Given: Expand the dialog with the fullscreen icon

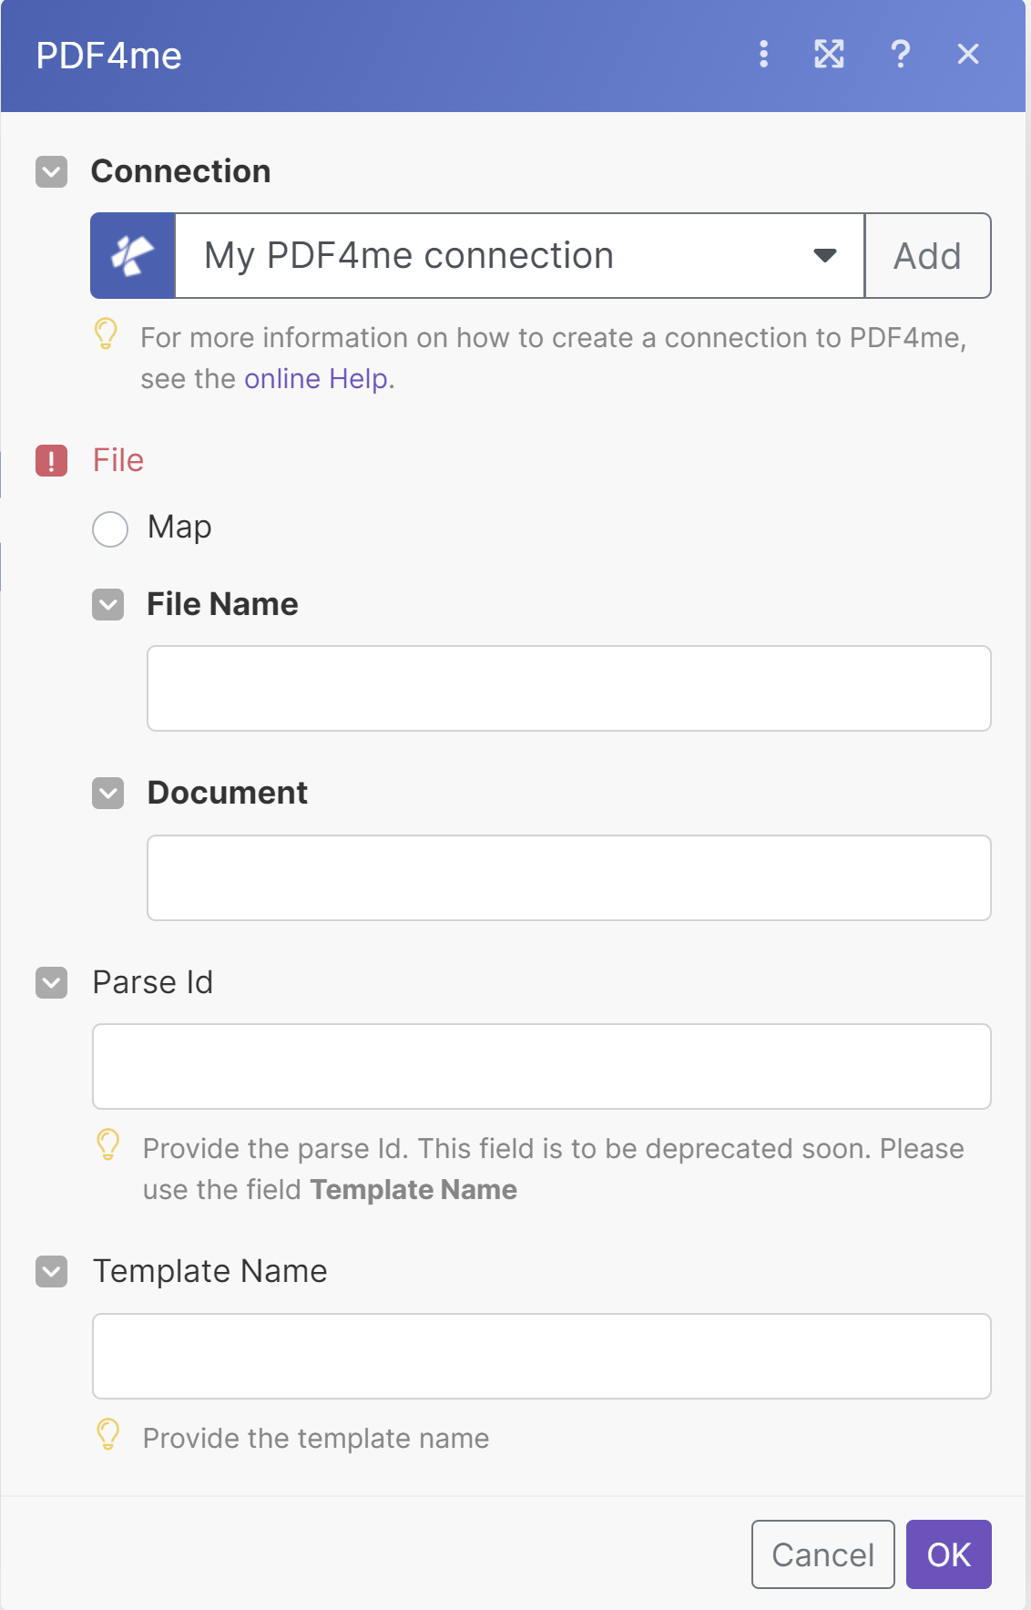Looking at the screenshot, I should [x=829, y=55].
